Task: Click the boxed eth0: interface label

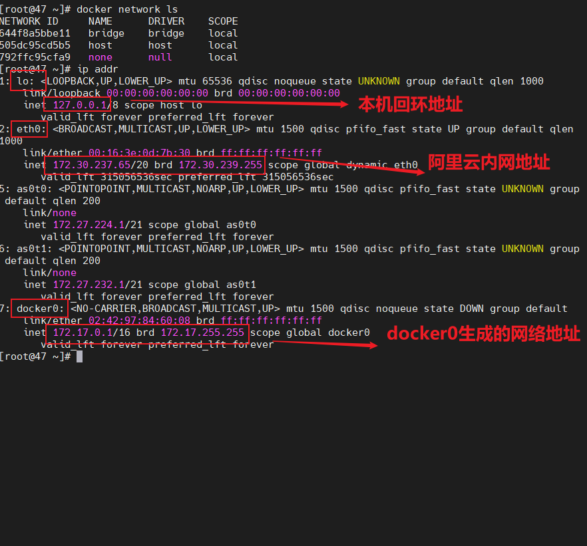Action: [x=31, y=129]
